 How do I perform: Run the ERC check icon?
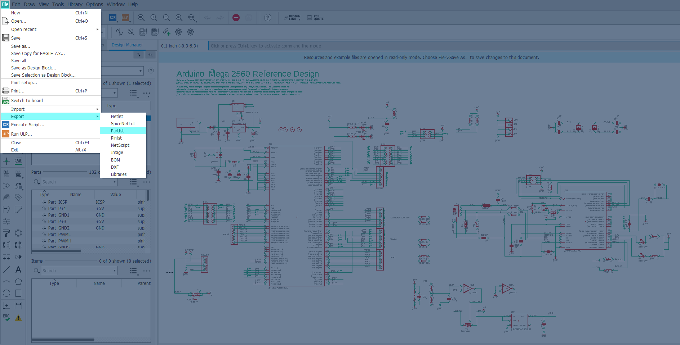tap(6, 318)
